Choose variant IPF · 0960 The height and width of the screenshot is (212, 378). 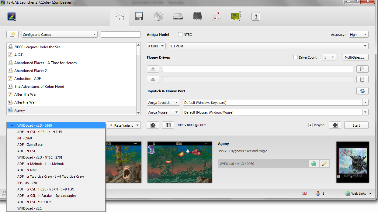point(56,138)
